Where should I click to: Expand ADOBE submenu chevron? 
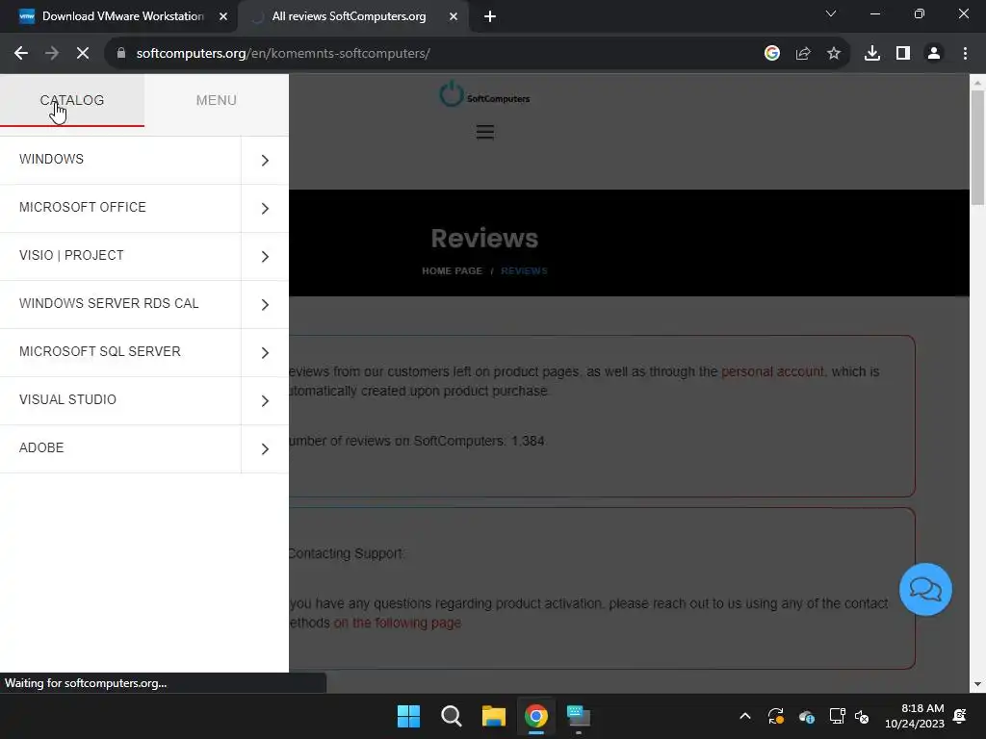tap(265, 448)
